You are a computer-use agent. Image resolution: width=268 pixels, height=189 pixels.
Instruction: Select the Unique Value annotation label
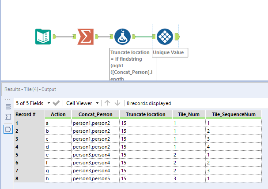(x=170, y=53)
